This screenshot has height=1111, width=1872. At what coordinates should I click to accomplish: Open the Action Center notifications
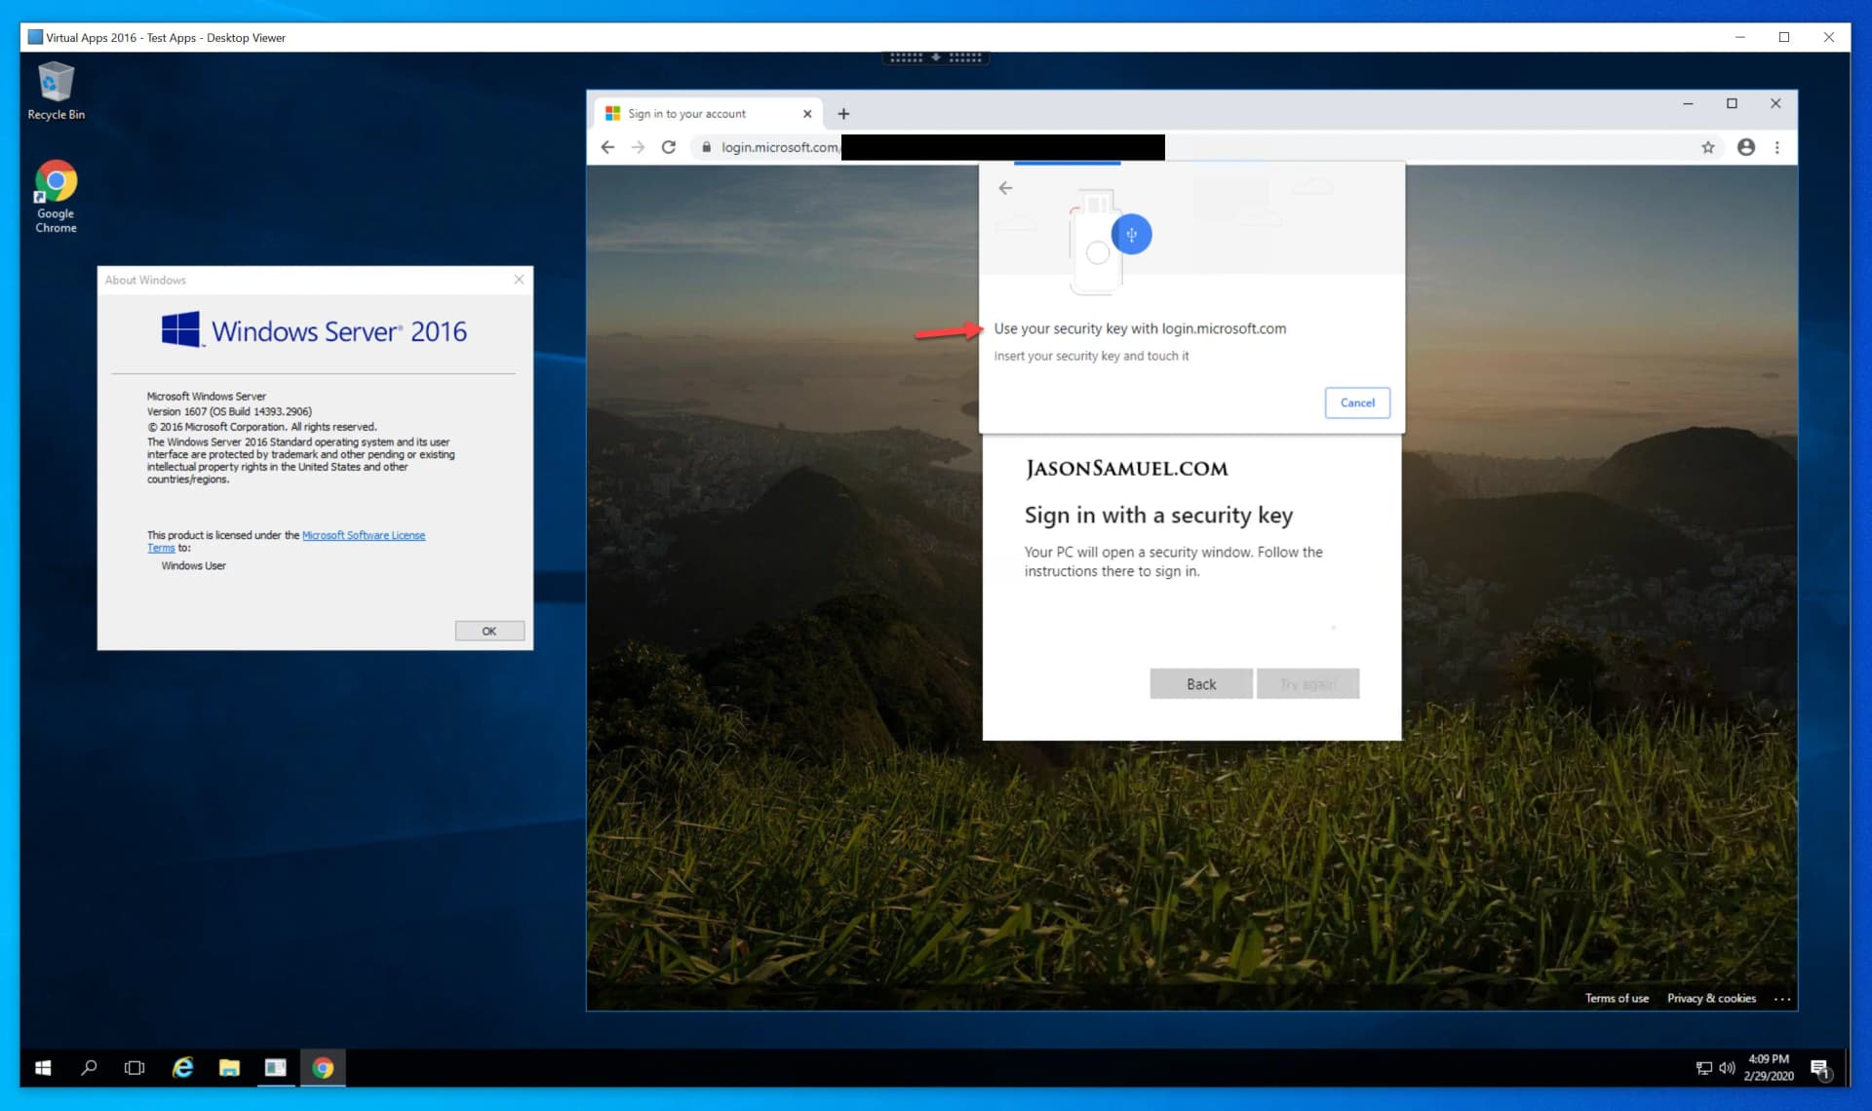pos(1820,1069)
